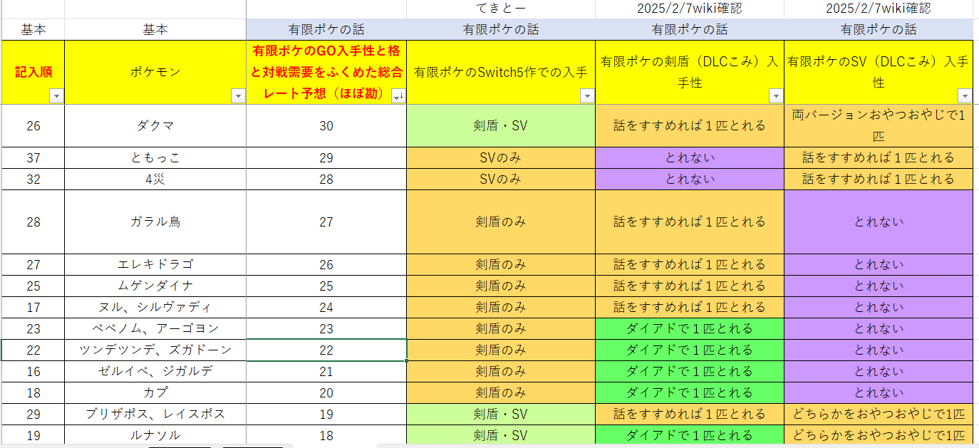Select 話をすすめれば1匹とれる in ムゲンダイナ row

690,286
